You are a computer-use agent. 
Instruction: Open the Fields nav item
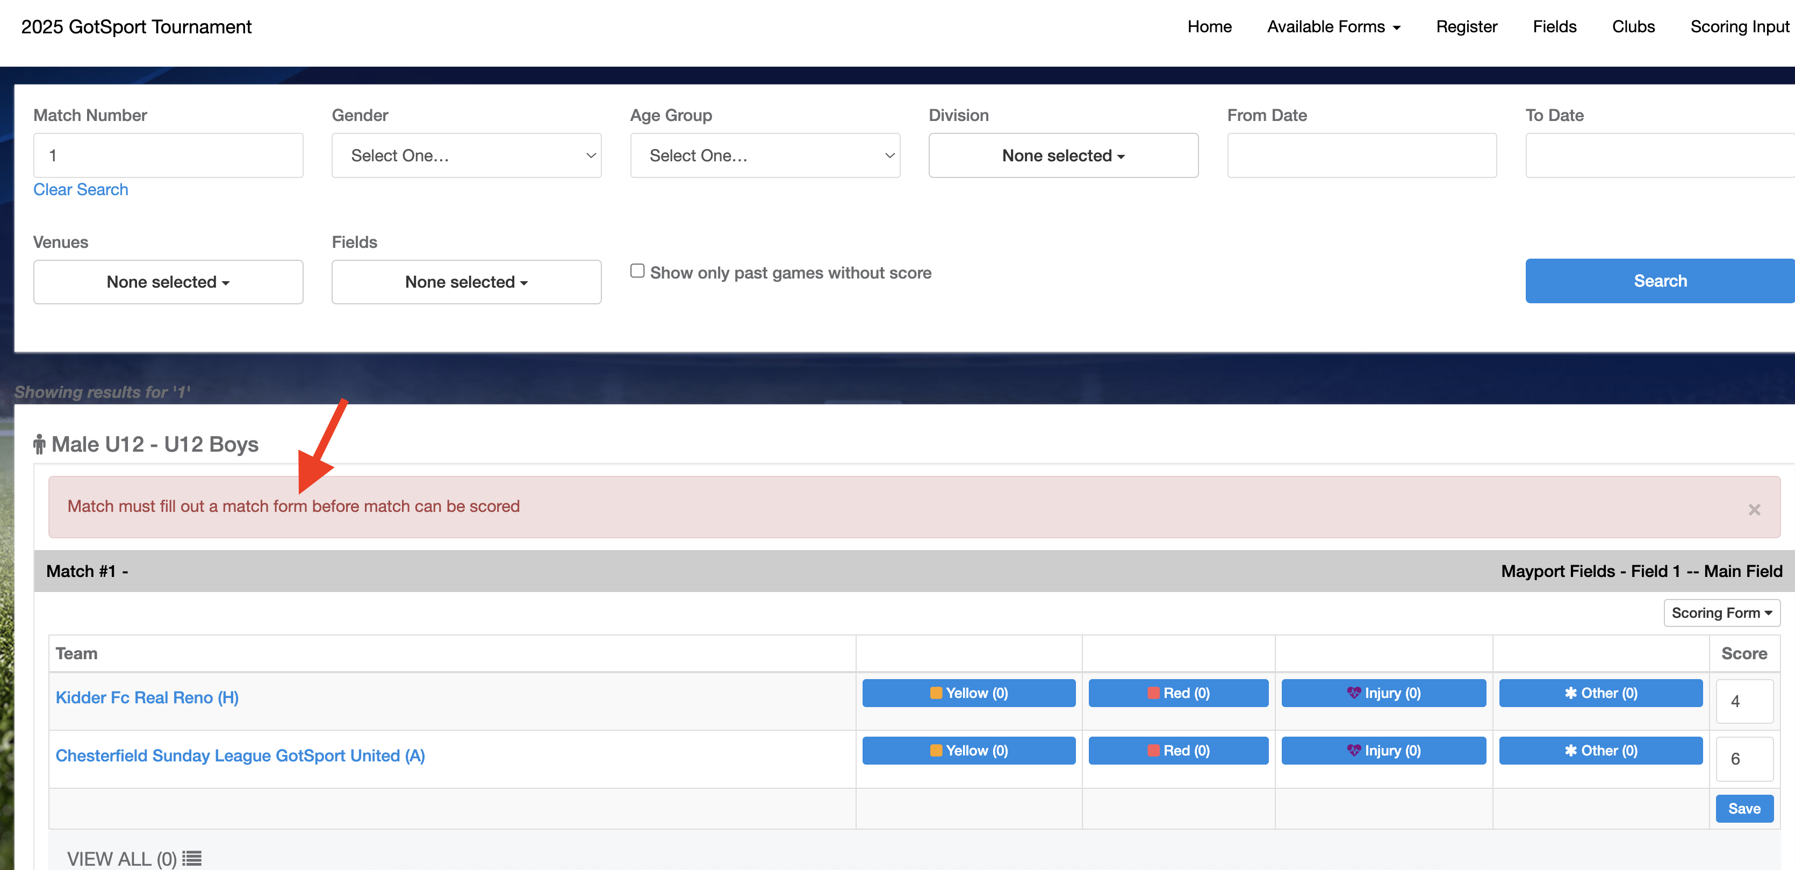1554,26
